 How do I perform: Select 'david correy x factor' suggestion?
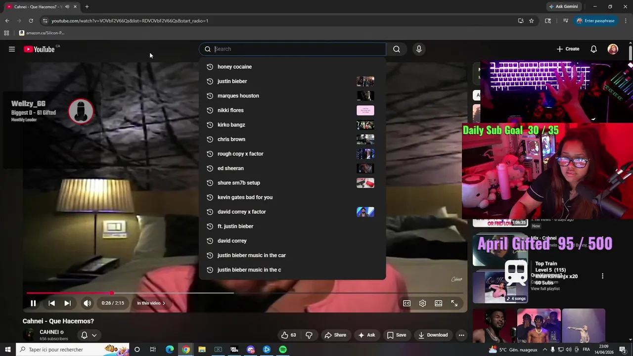tap(292, 212)
